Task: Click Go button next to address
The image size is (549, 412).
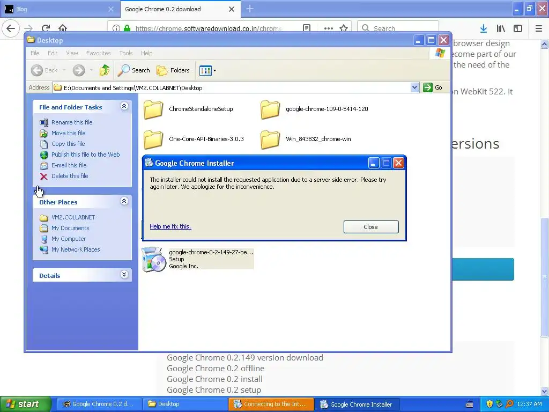Action: [433, 87]
